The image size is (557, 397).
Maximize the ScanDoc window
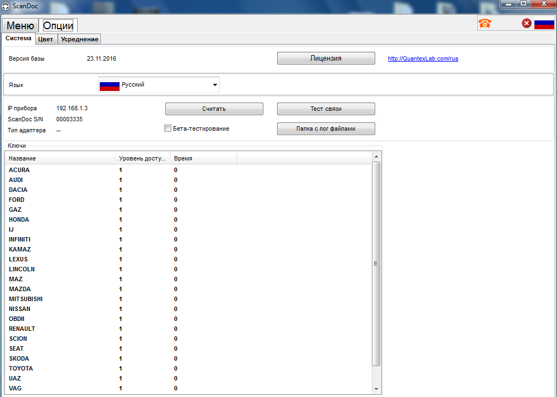click(523, 4)
